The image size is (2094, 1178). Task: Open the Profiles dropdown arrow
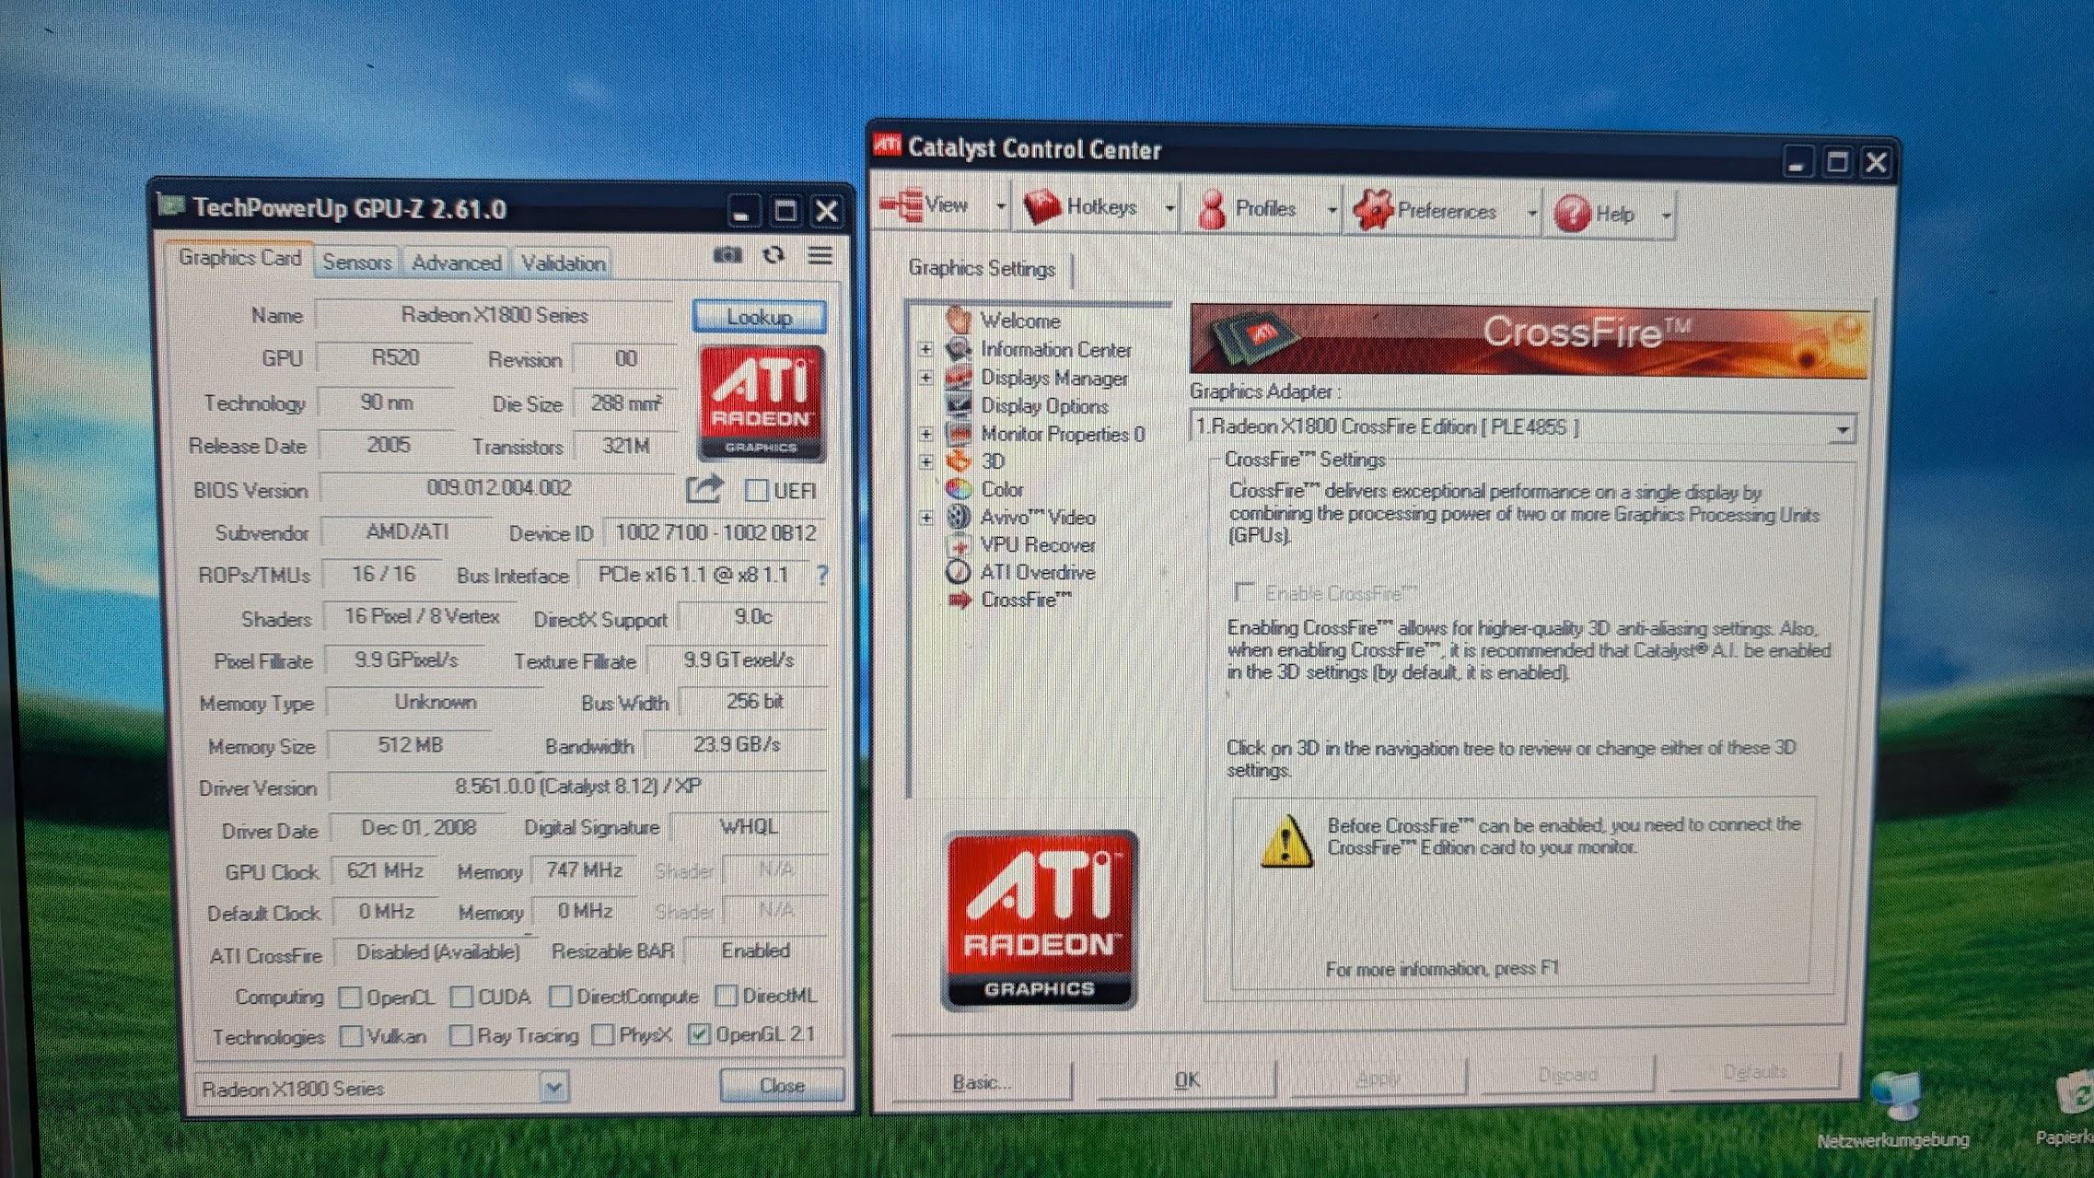(x=1332, y=211)
